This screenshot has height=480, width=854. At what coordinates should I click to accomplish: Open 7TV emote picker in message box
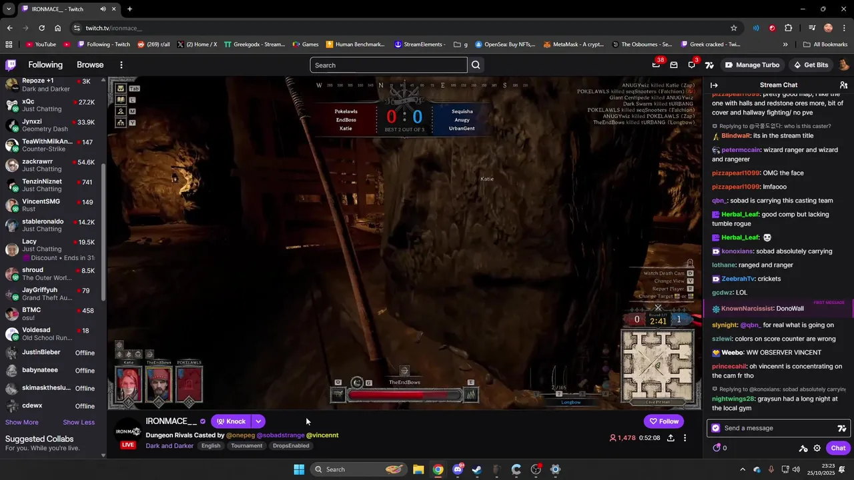842,428
